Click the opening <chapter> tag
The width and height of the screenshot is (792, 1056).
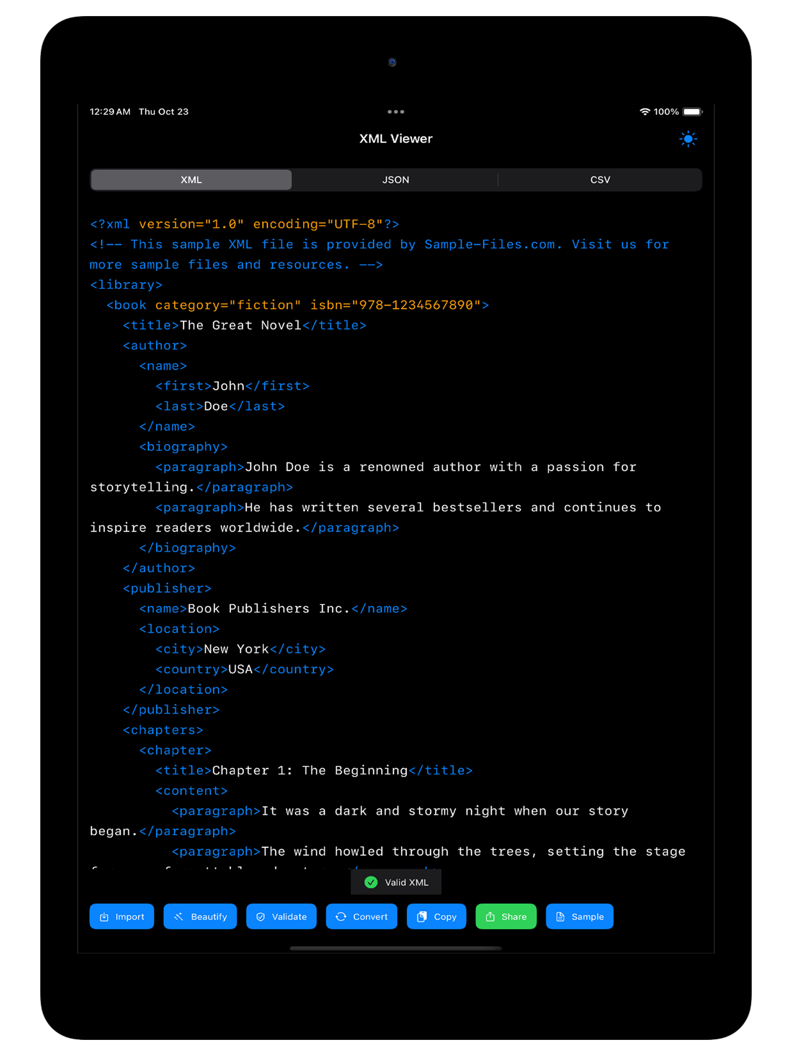(x=175, y=751)
